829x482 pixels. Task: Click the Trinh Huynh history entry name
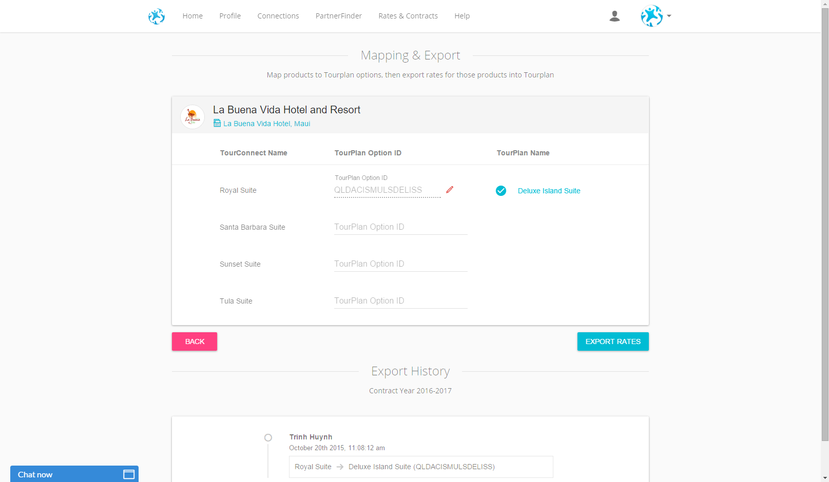[311, 437]
